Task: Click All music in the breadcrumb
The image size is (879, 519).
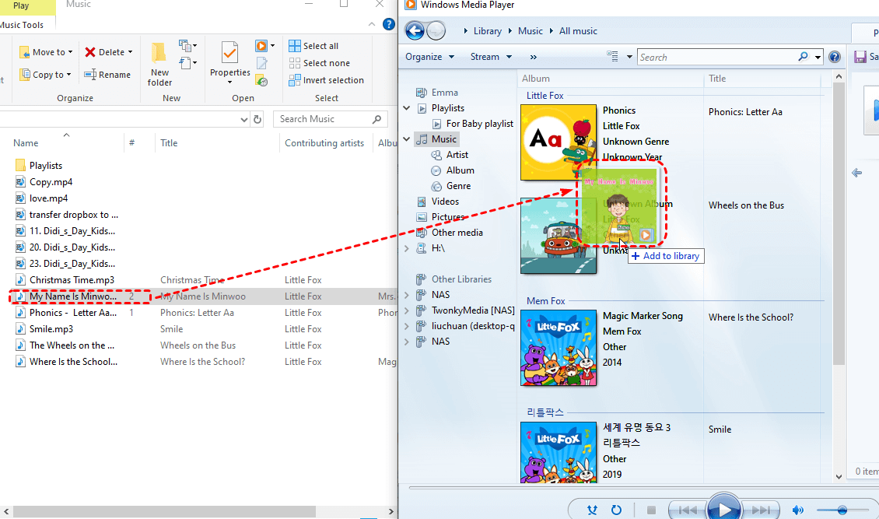Action: click(578, 31)
